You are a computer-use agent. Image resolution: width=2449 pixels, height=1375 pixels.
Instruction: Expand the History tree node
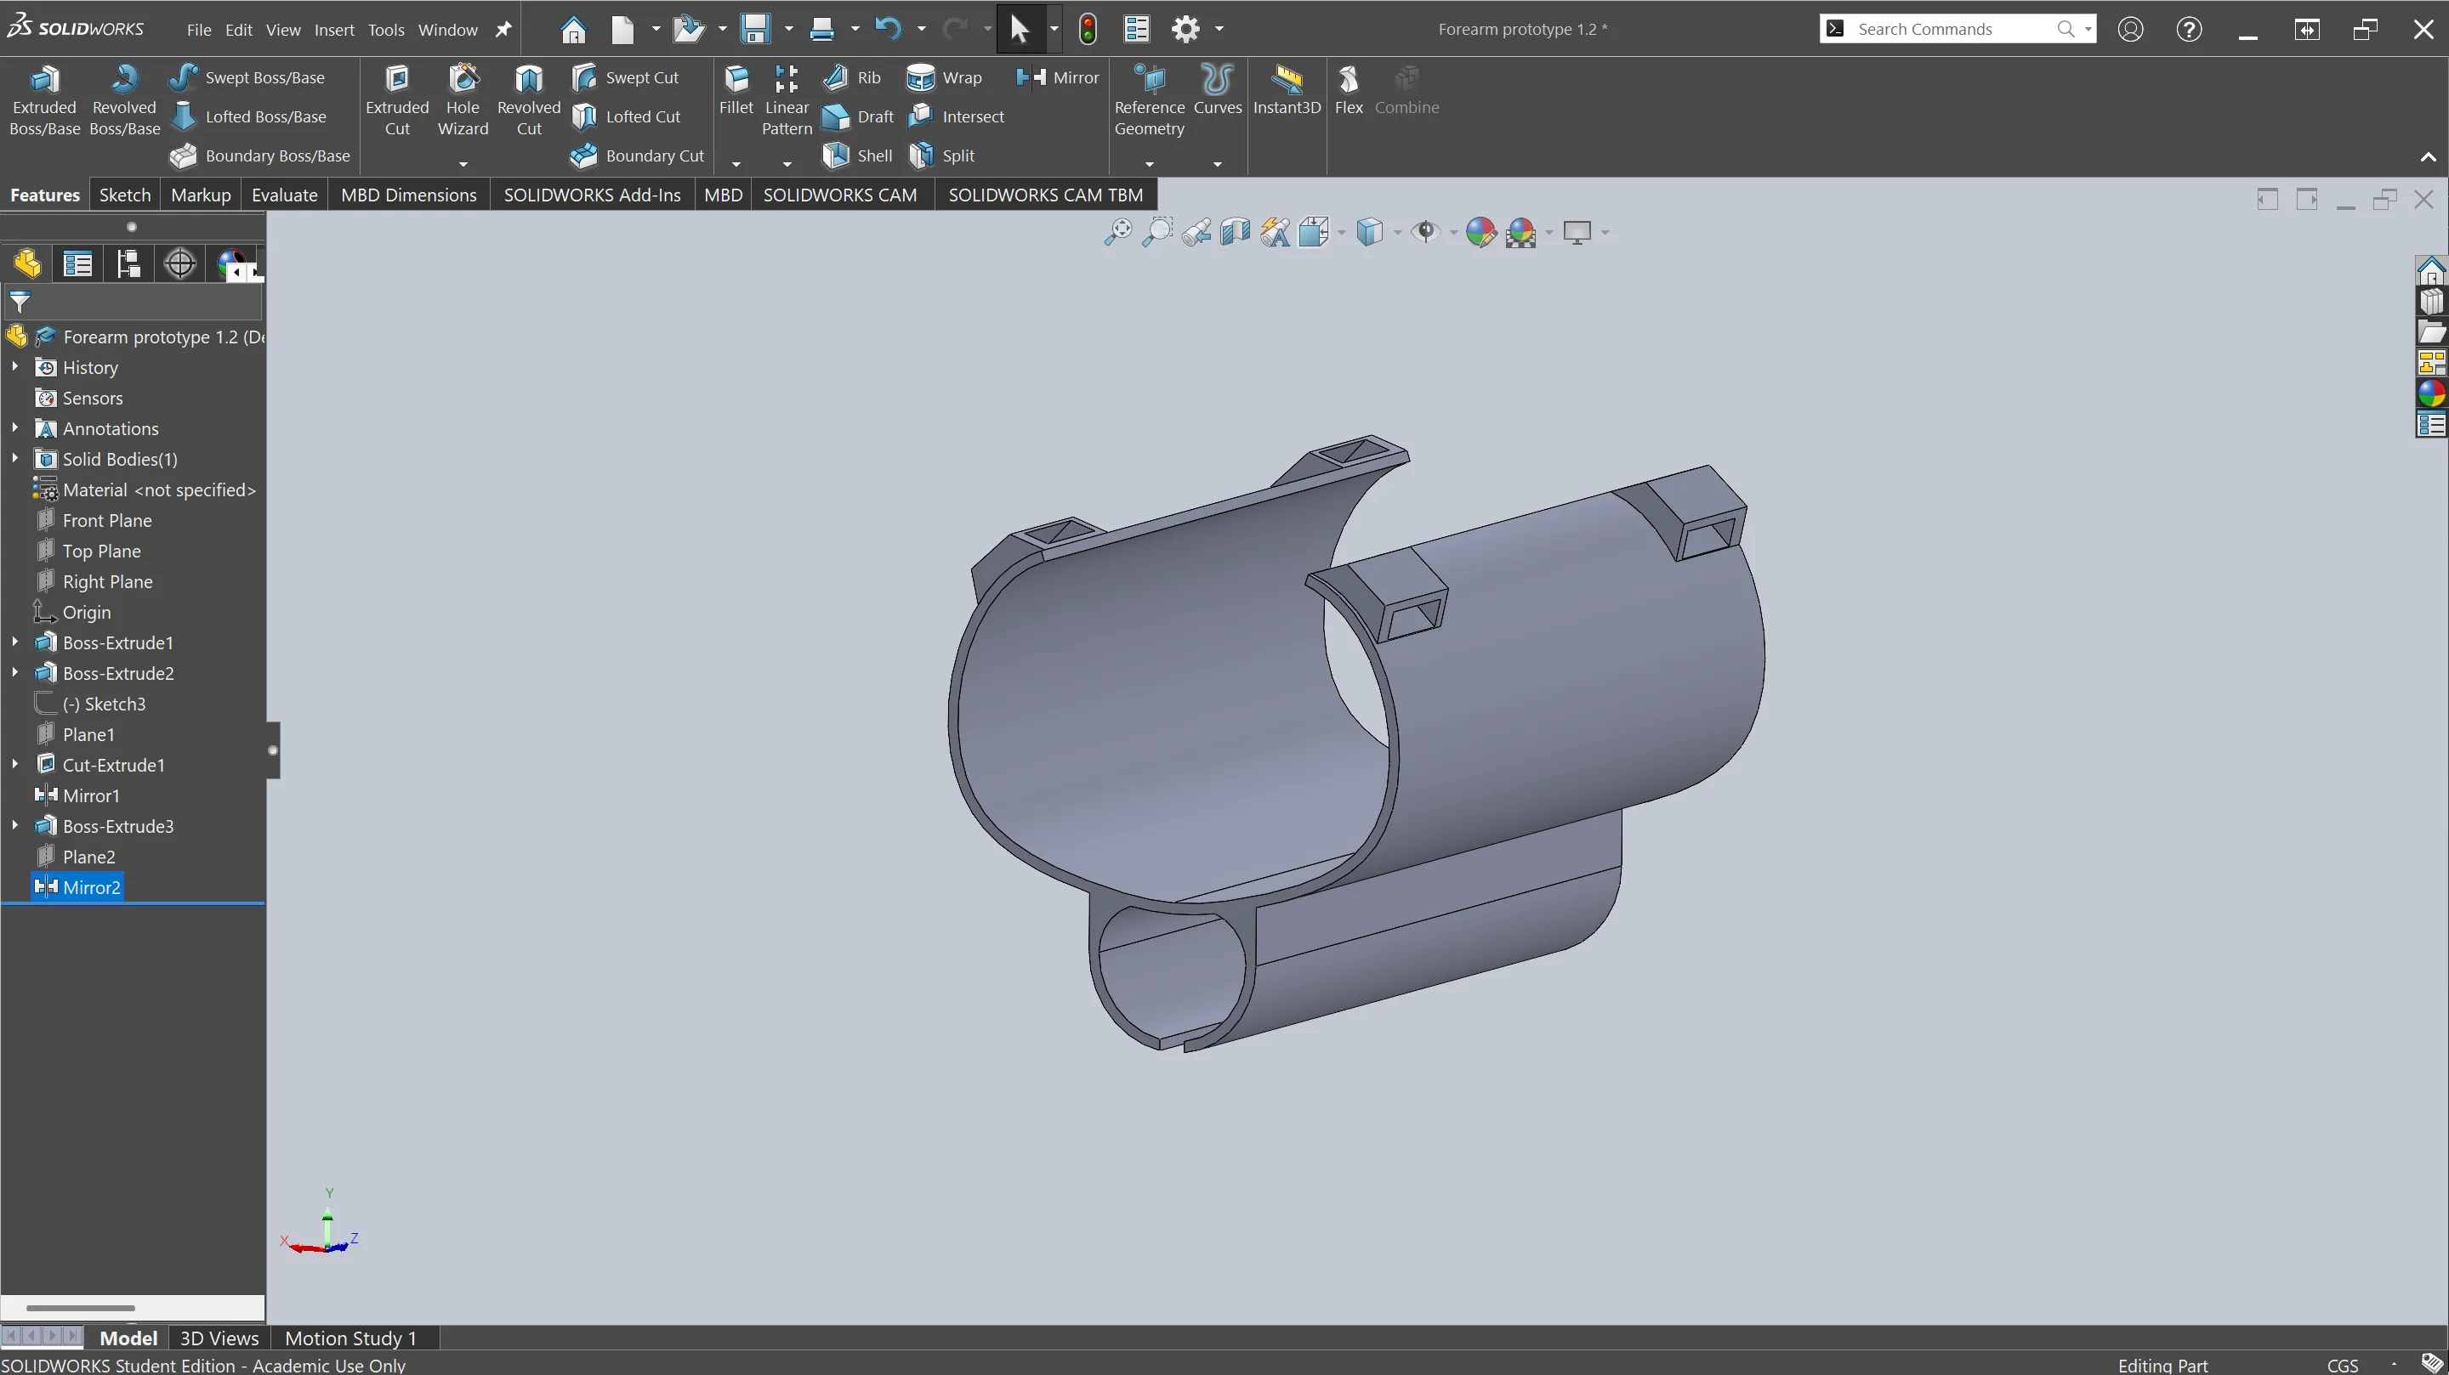pos(14,367)
